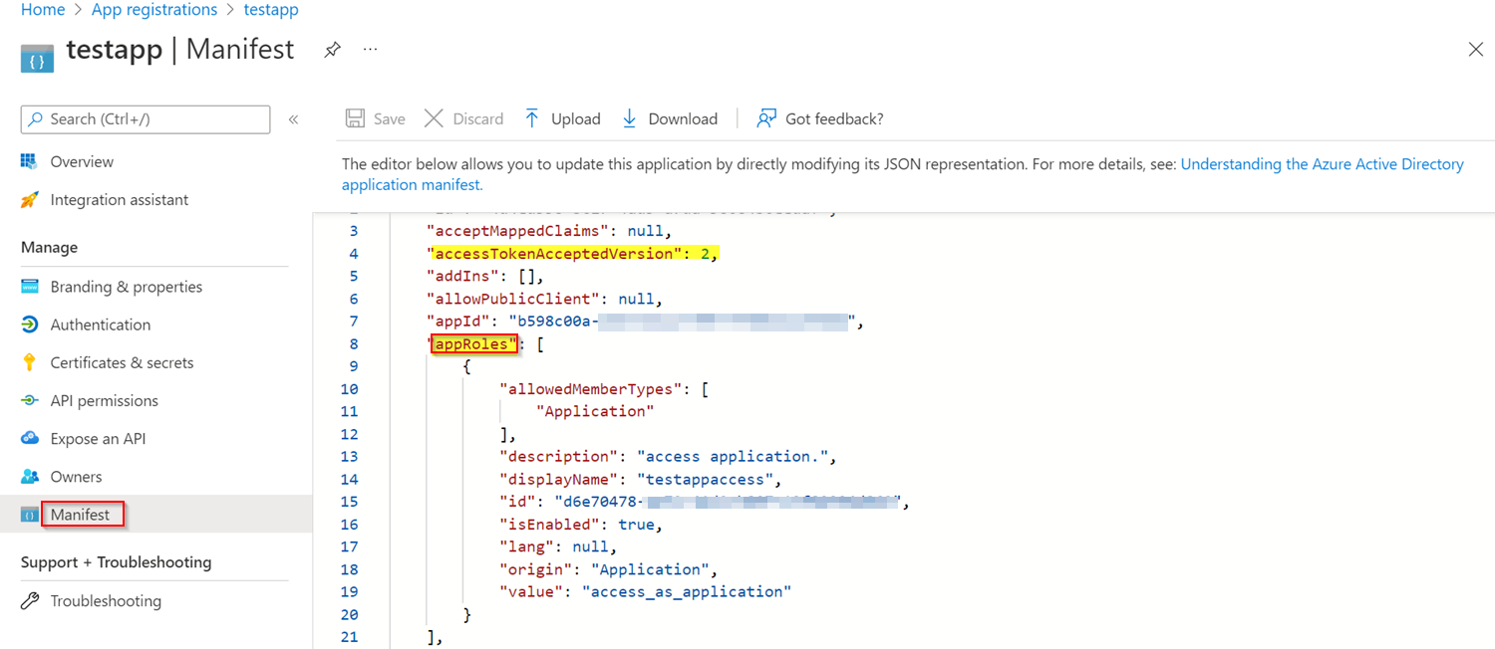
Task: Open Troubleshooting page
Action: point(106,601)
